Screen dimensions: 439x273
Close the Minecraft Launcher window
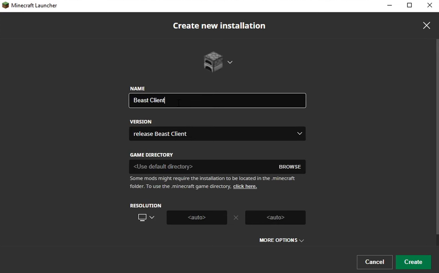pos(429,5)
